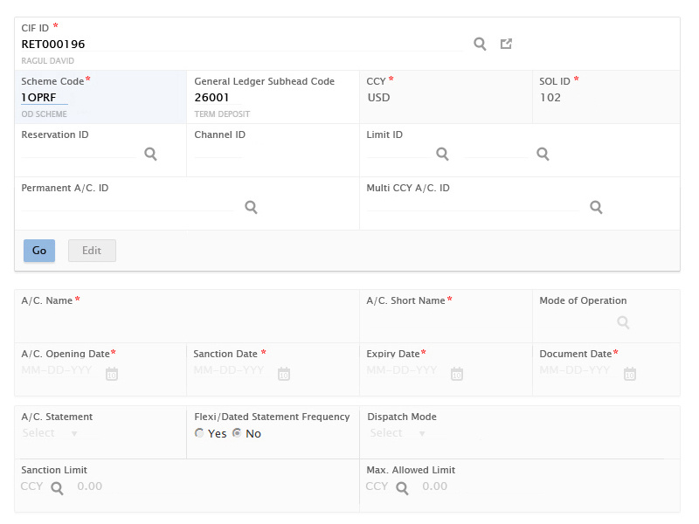Click the Scheme Code input field
The width and height of the screenshot is (699, 524).
pos(45,98)
